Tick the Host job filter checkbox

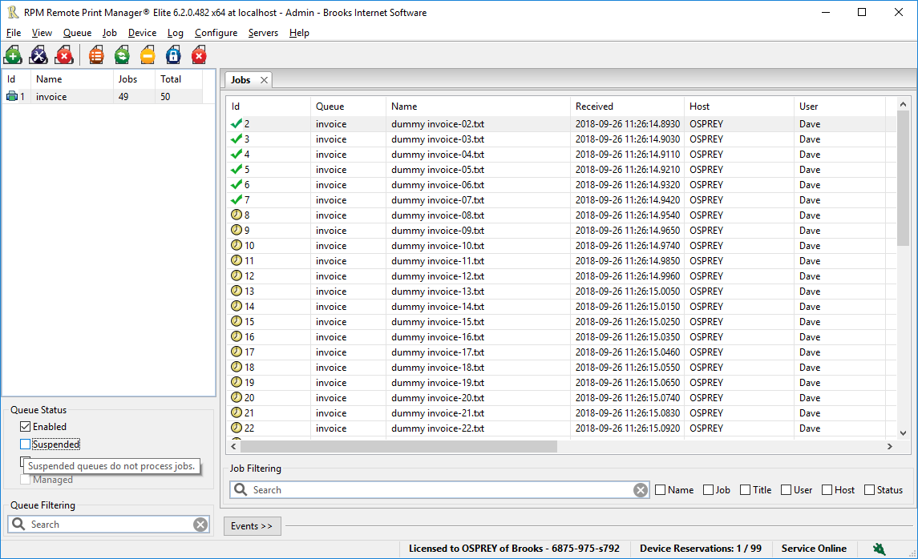tap(827, 490)
